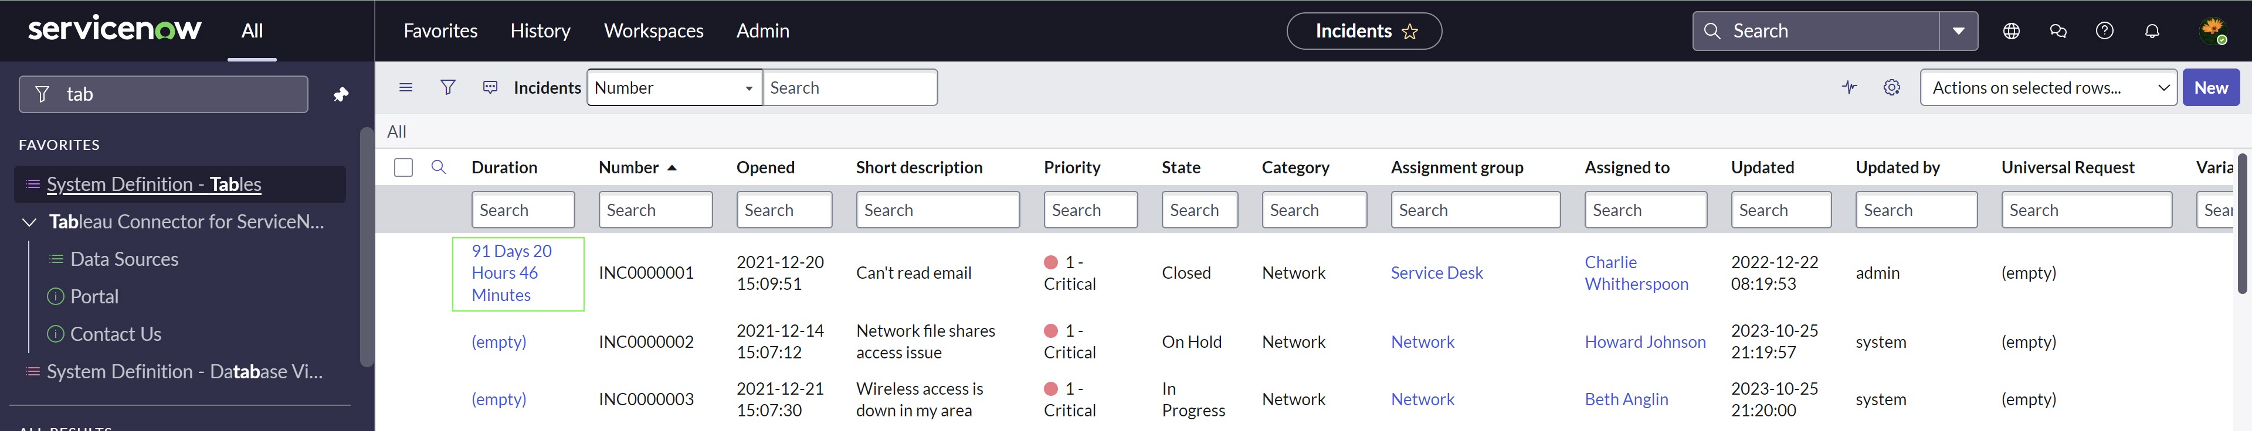This screenshot has height=431, width=2252.
Task: Open the History menu
Action: pos(540,32)
